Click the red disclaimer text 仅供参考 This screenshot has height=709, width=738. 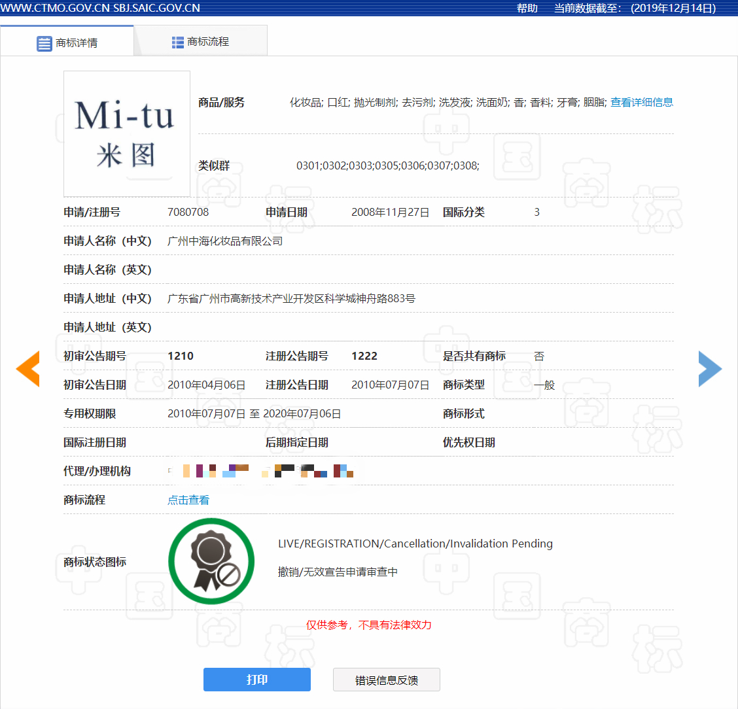click(x=327, y=625)
